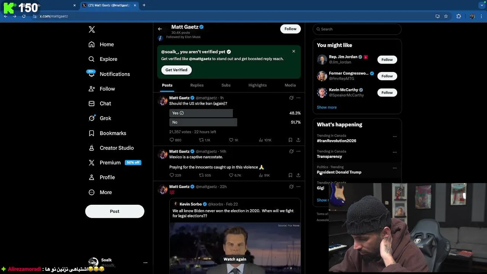Click Show more under You might like
This screenshot has width=487, height=274.
(327, 107)
